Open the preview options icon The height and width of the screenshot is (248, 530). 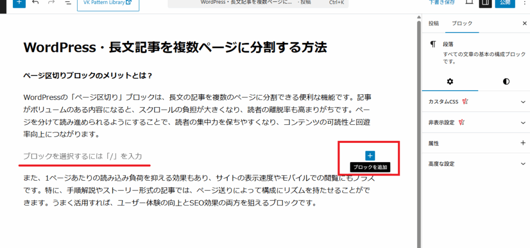pos(469,2)
